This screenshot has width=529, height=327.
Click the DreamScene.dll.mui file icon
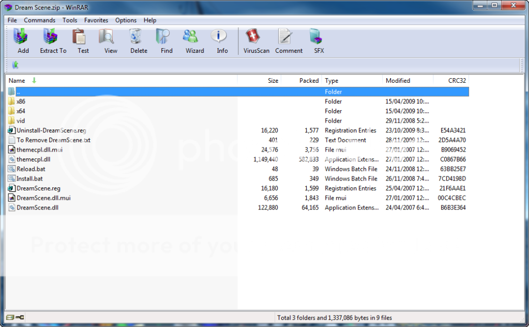[x=11, y=198]
